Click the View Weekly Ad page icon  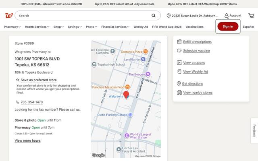179,72
